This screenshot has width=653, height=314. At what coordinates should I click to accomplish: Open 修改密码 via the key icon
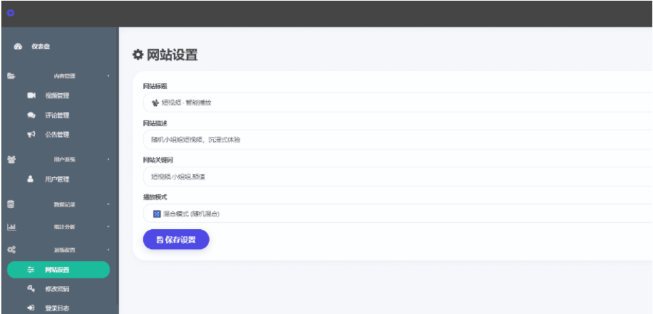tap(31, 289)
